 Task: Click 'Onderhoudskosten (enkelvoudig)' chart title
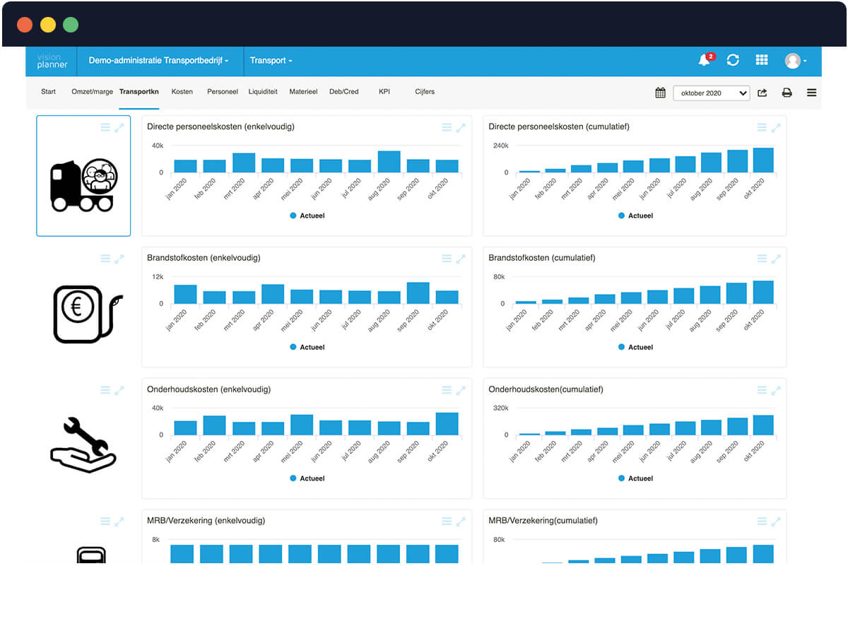pyautogui.click(x=208, y=389)
